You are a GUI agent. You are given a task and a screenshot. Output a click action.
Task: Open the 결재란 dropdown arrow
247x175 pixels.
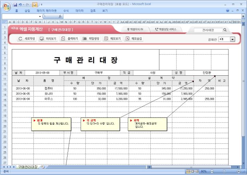pyautogui.click(x=232, y=39)
